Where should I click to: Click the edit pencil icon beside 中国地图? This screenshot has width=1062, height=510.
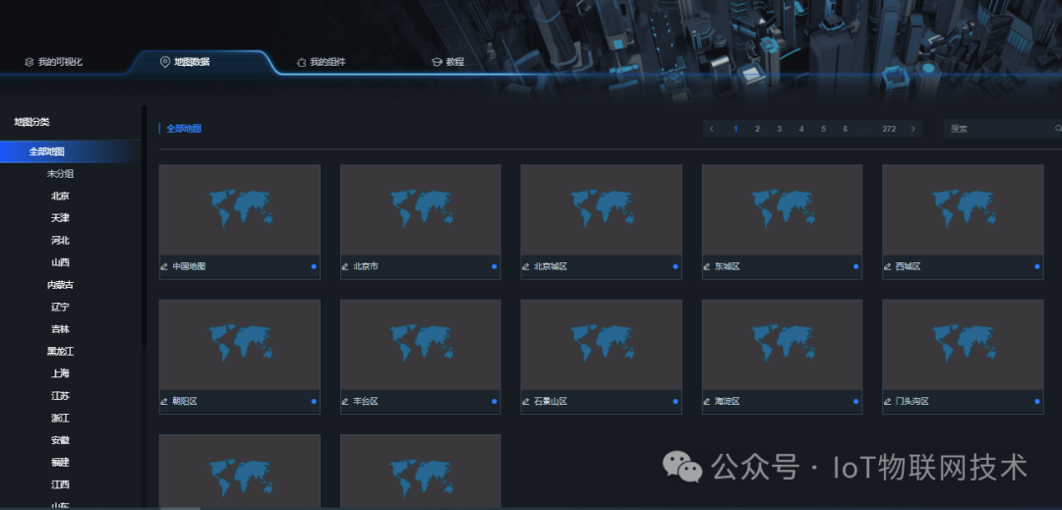[x=164, y=266]
